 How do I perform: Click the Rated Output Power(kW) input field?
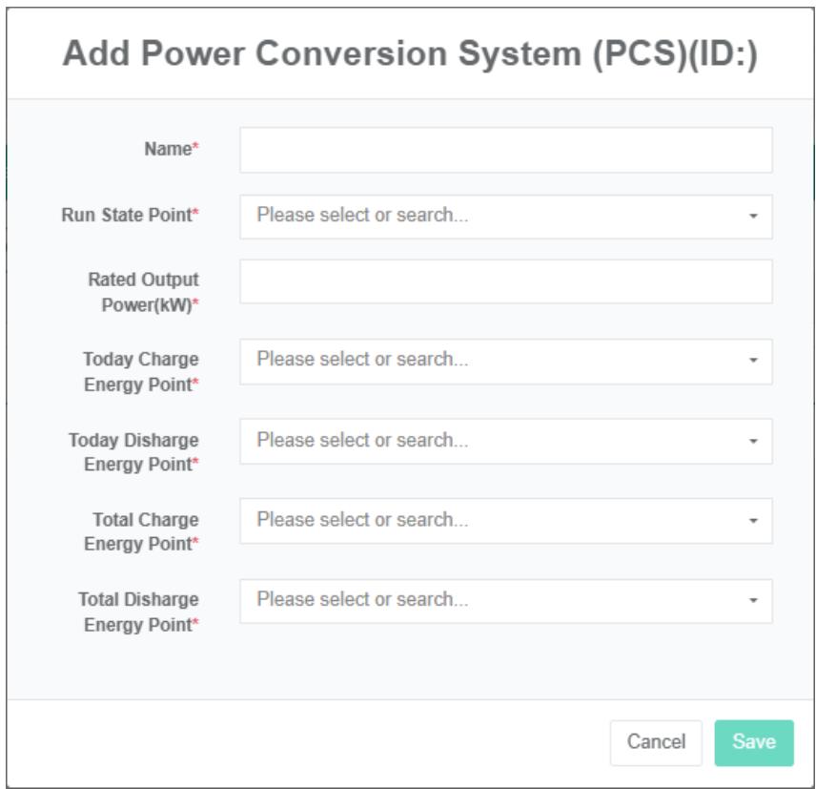pyautogui.click(x=505, y=281)
